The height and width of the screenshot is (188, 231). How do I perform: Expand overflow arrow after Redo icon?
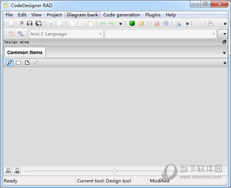click(x=121, y=23)
